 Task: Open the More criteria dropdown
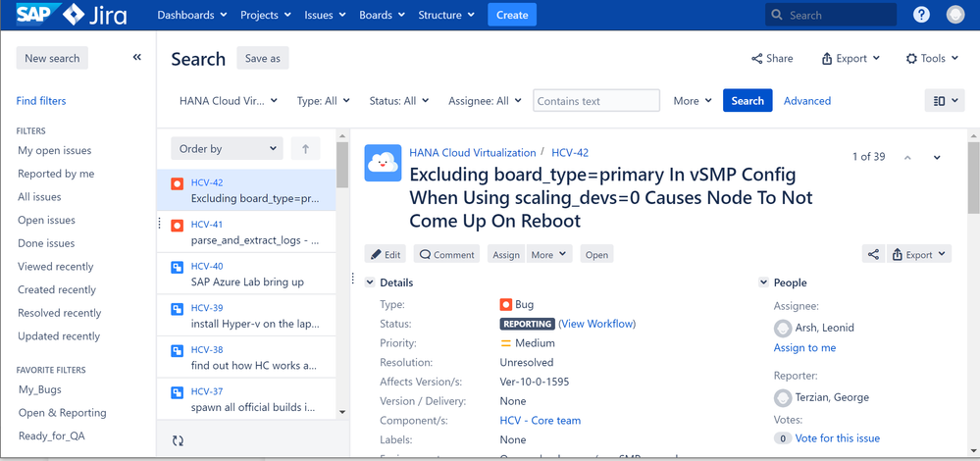point(693,101)
